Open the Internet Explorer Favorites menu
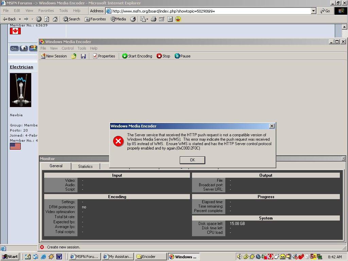348x261 pixels. [x=46, y=11]
